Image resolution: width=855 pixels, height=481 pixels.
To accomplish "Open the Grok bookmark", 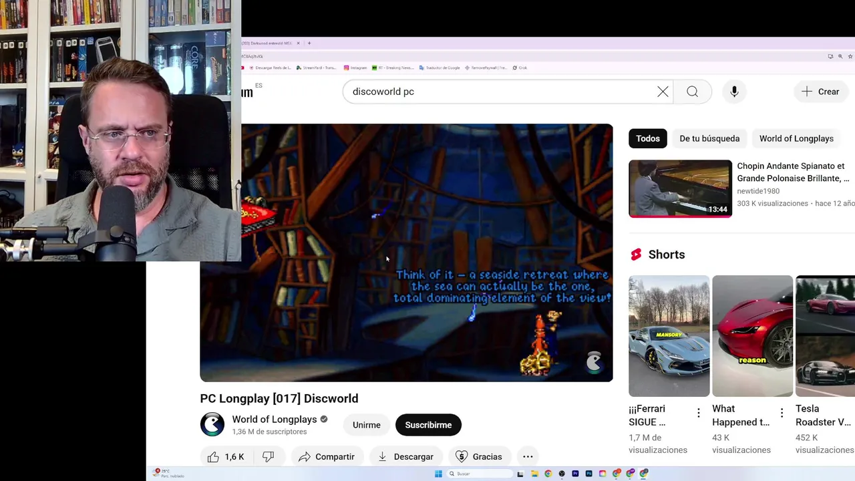I will click(x=520, y=67).
